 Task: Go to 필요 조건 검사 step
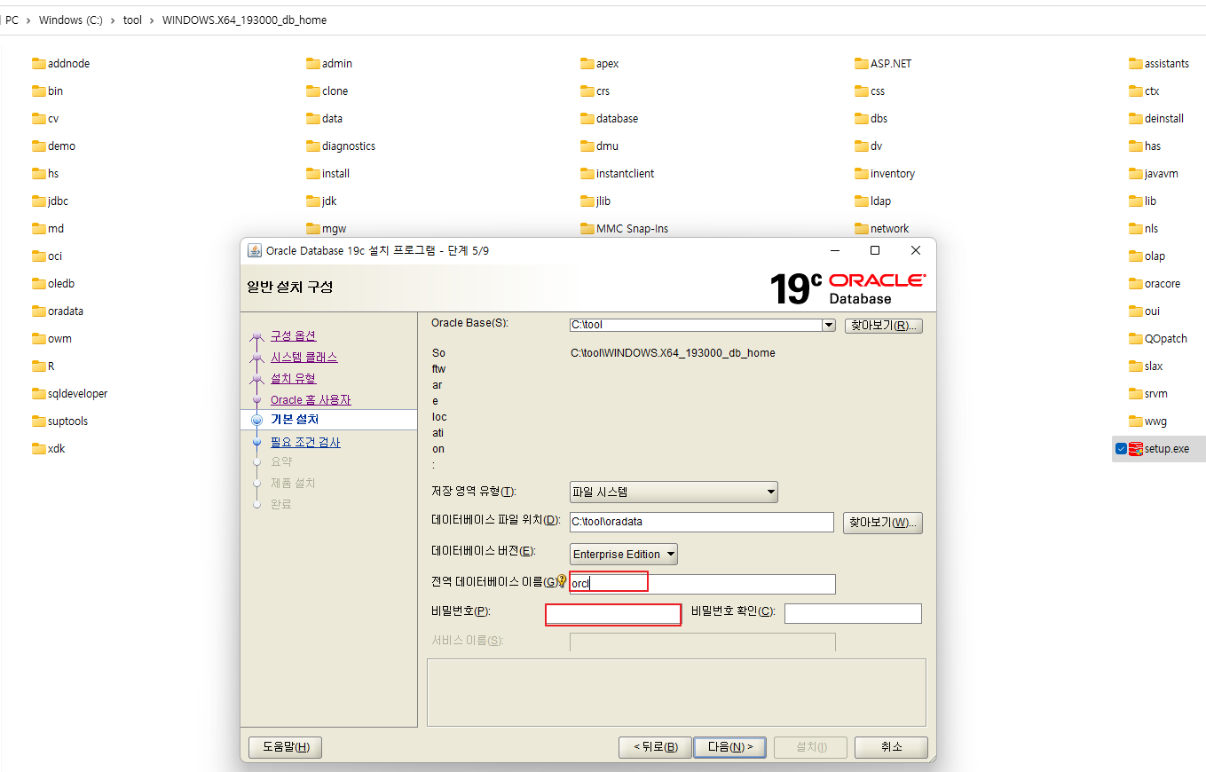[x=305, y=442]
